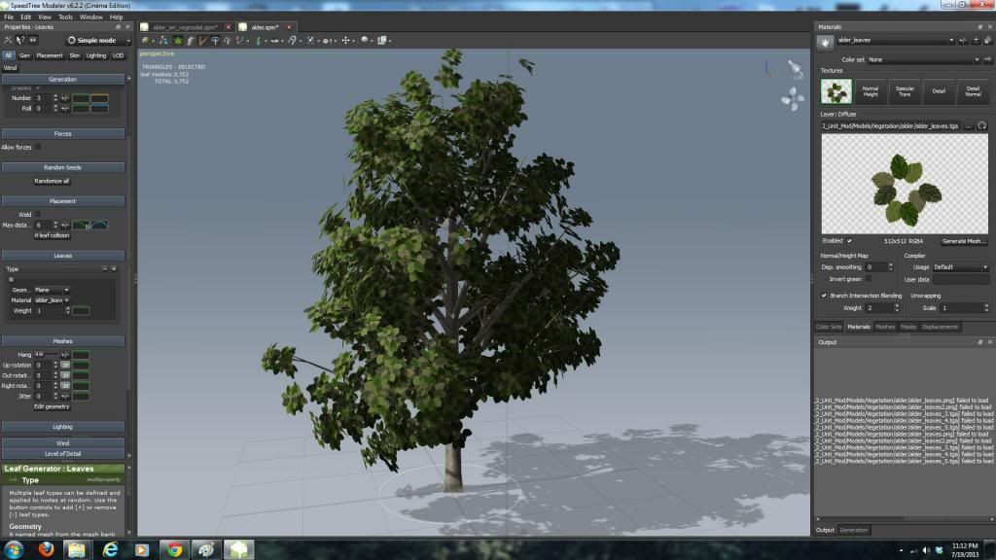The width and height of the screenshot is (996, 560).
Task: Enable the Invert green checkbox
Action: 869,278
